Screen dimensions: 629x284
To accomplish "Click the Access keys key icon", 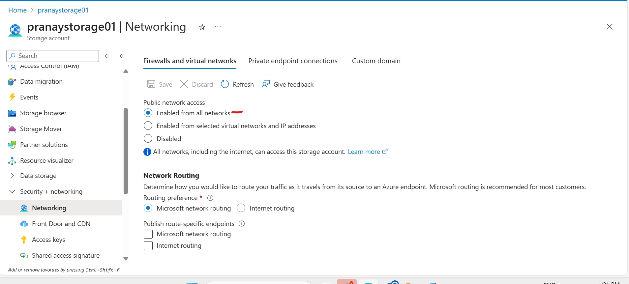I will click(x=24, y=240).
